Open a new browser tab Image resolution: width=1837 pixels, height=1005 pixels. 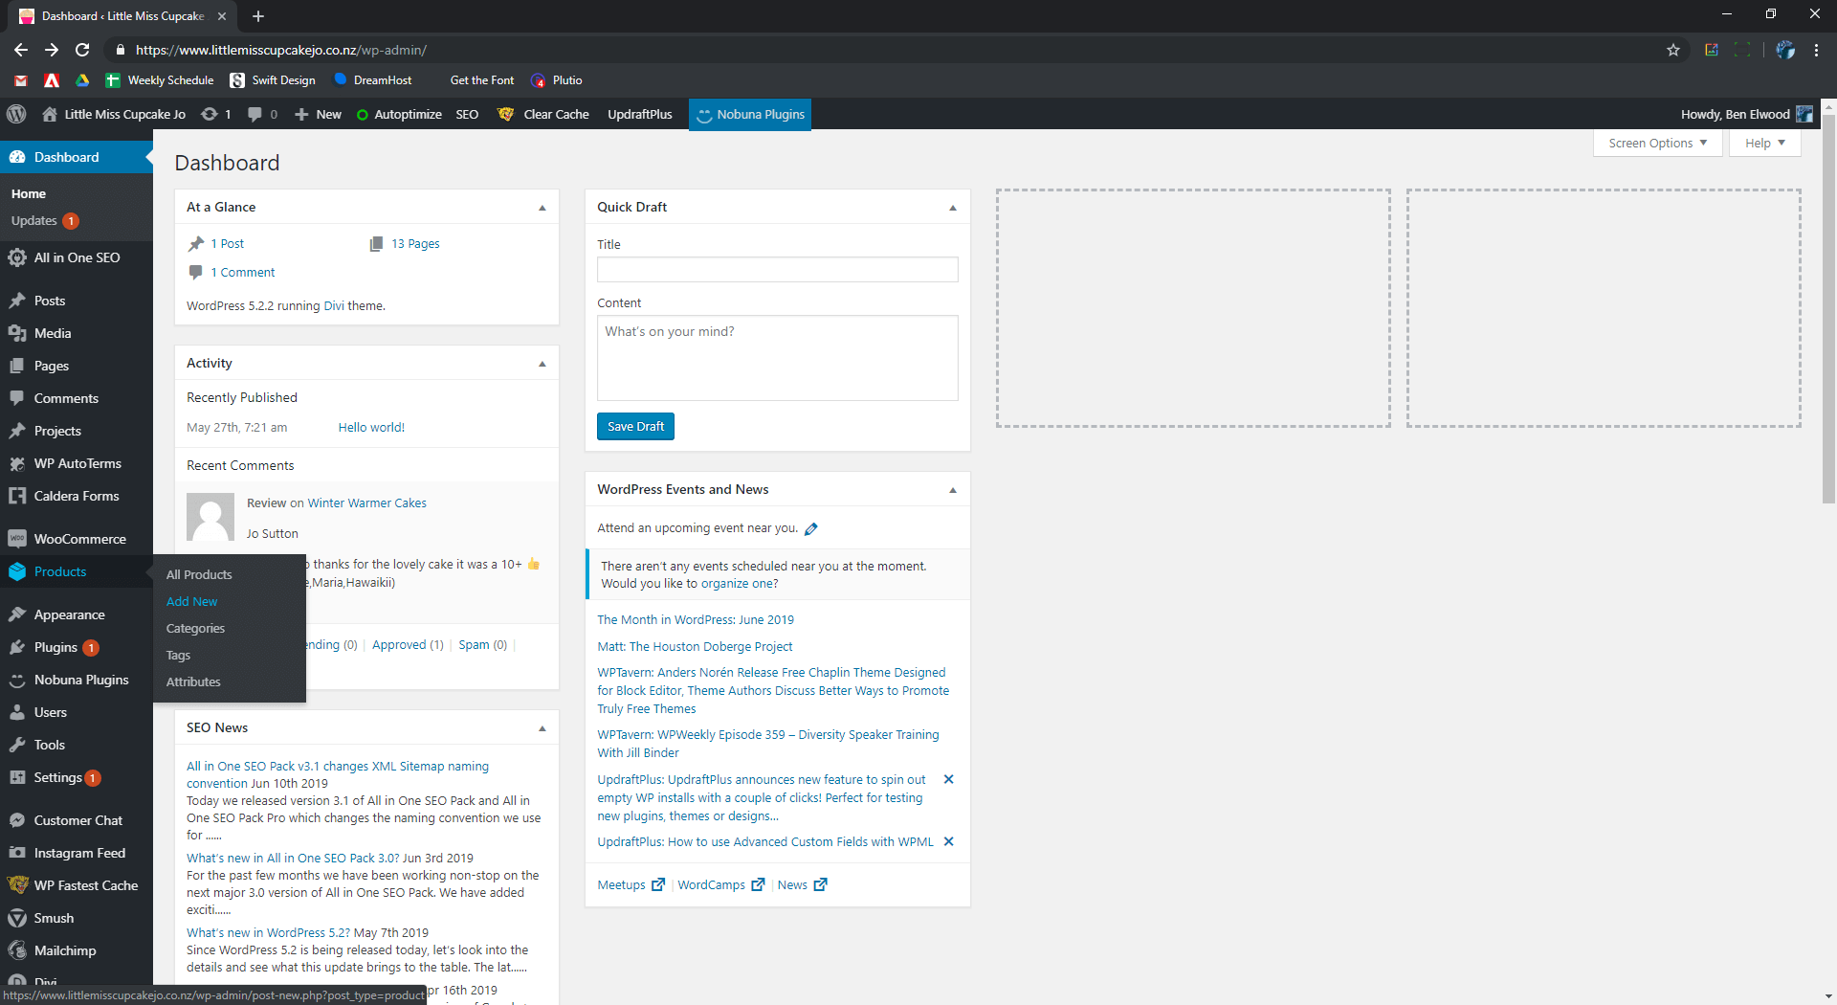[x=258, y=16]
